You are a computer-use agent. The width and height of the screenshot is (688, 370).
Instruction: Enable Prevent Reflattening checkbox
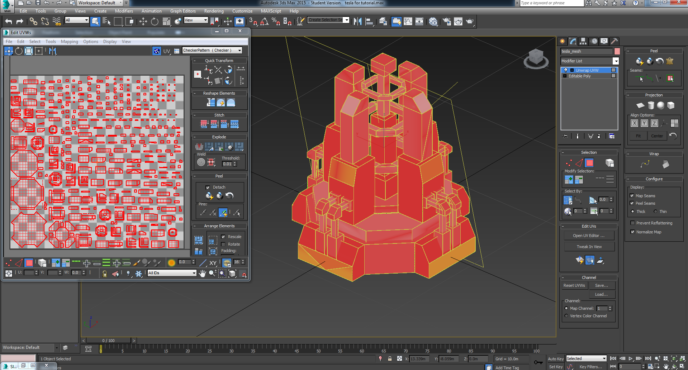632,223
